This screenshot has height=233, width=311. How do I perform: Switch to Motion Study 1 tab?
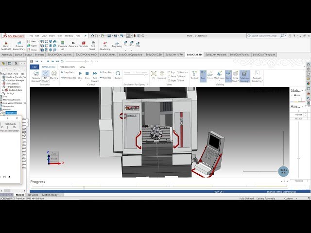click(x=51, y=195)
